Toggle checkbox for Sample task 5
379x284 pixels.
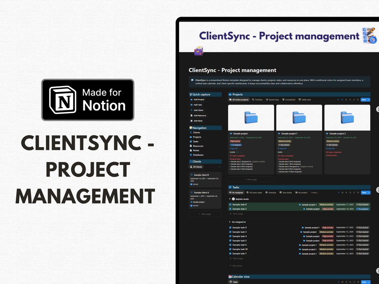click(x=230, y=241)
